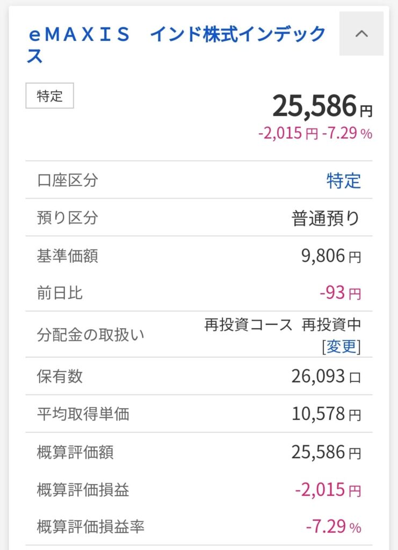Click the 特定 account badge below title
The height and width of the screenshot is (550, 398).
[x=49, y=96]
